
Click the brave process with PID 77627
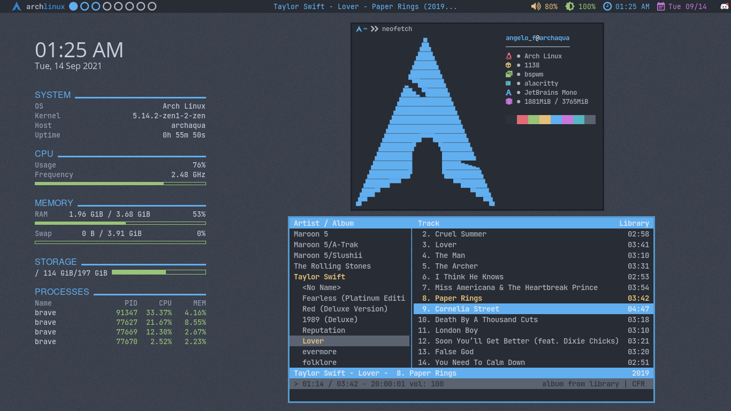[120, 323]
